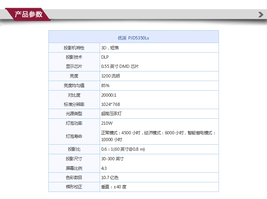Click the 垂直：±40 度 value
267x199 pixels.
(x=114, y=187)
